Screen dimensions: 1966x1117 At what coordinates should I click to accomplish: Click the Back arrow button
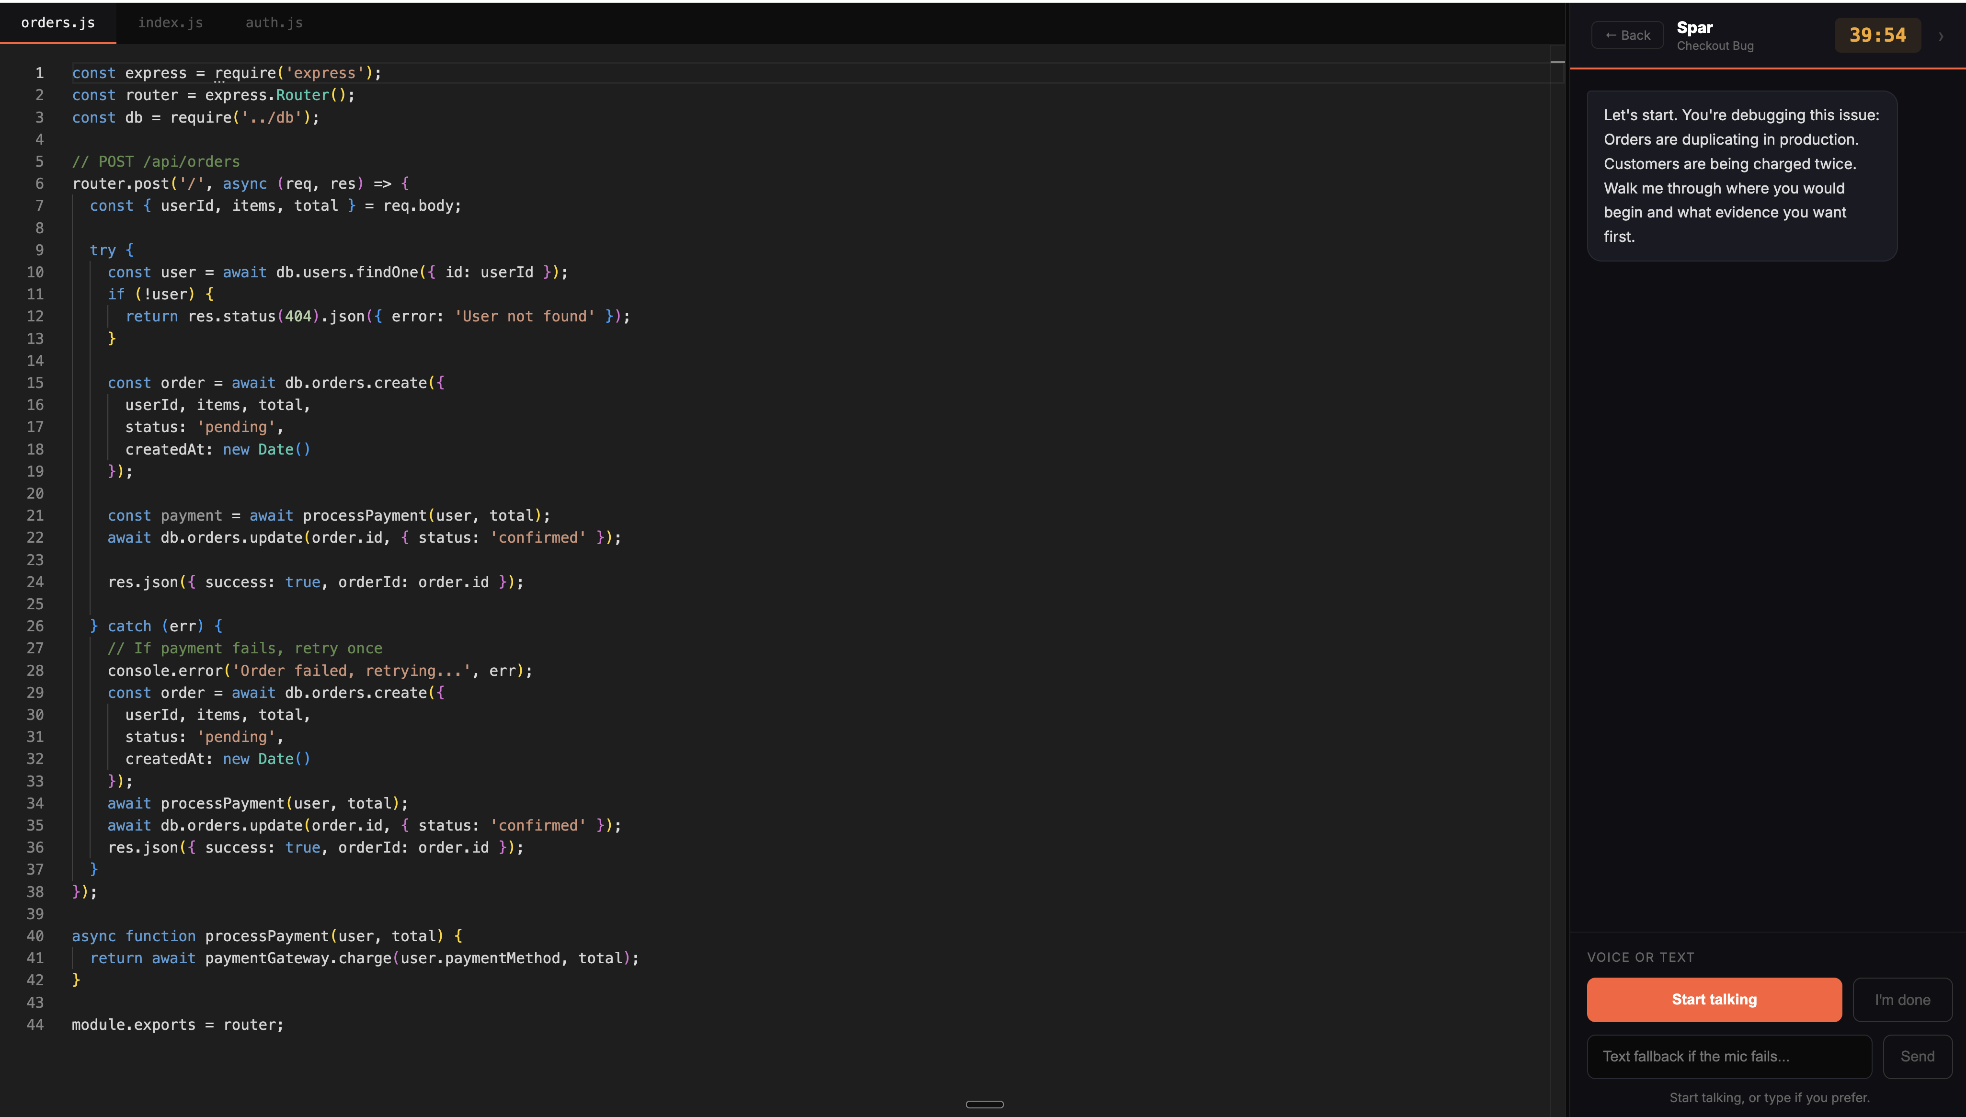(x=1627, y=35)
